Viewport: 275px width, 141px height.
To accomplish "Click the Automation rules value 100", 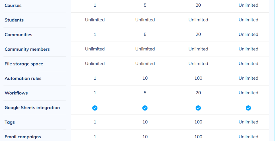I will [x=198, y=78].
